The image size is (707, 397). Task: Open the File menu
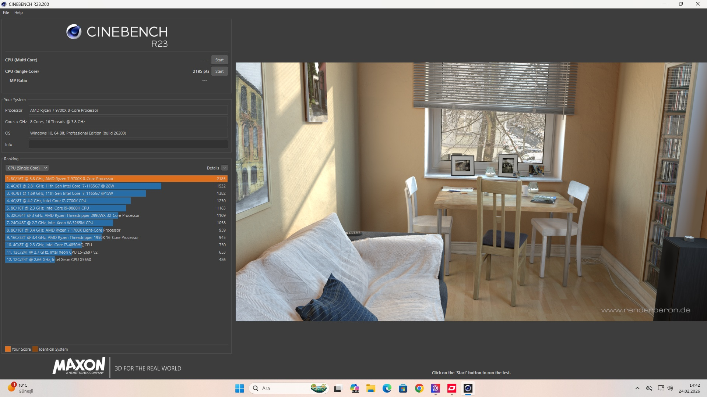[6, 12]
